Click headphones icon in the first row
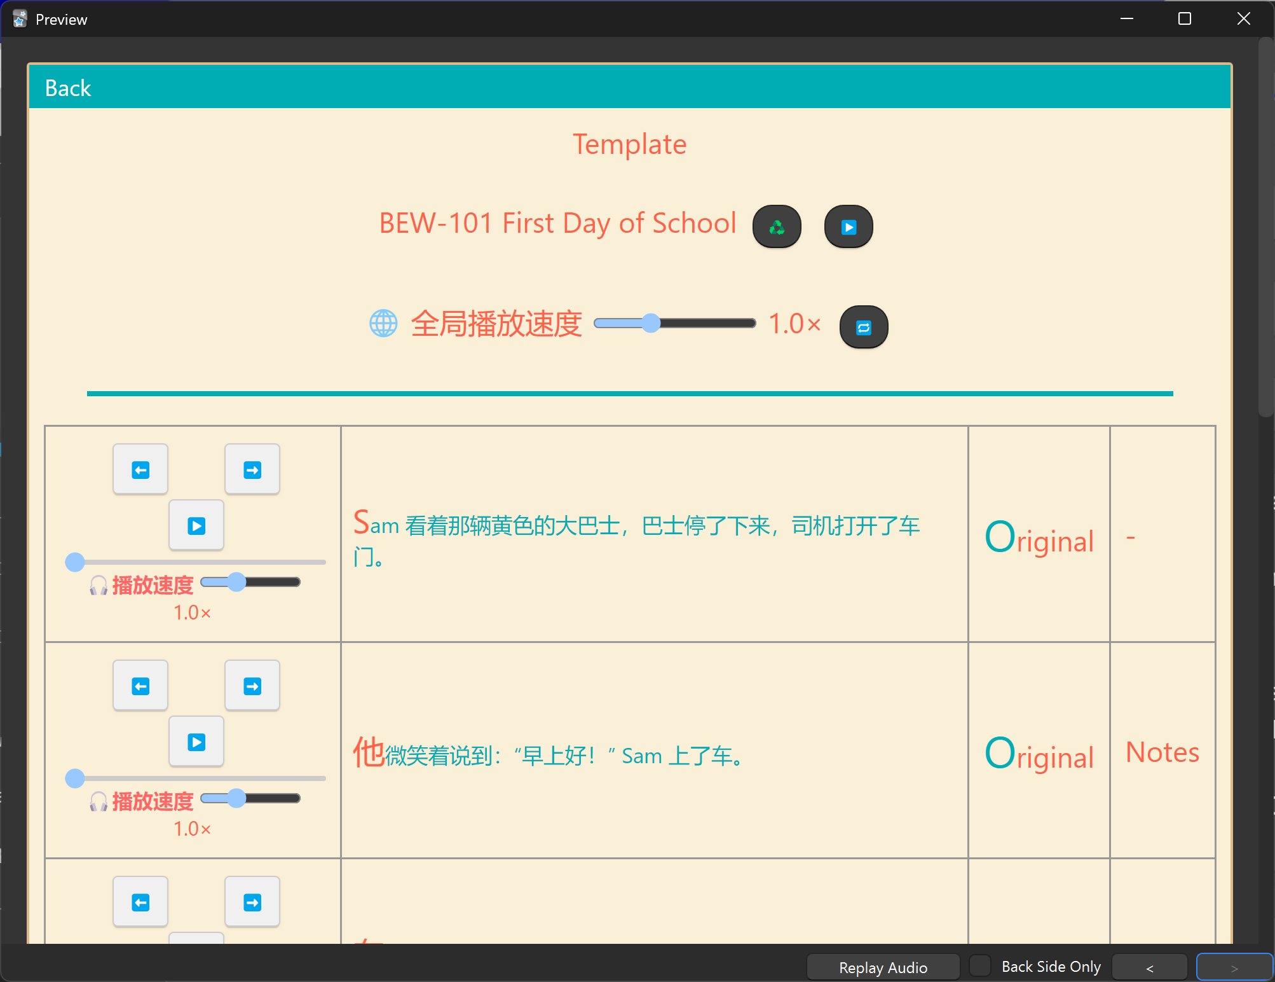 pyautogui.click(x=99, y=585)
